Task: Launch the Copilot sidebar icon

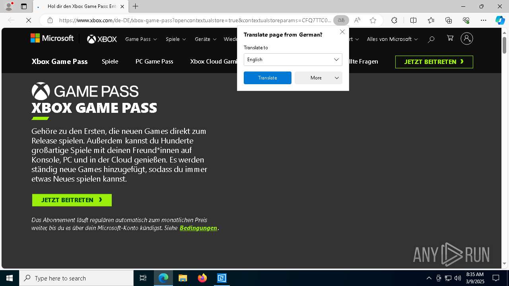Action: (500, 20)
